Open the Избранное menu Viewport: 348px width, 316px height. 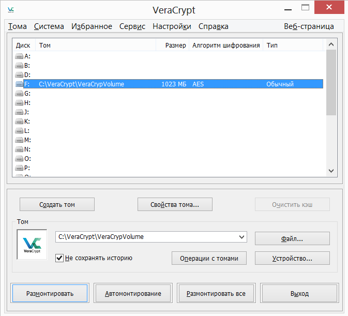point(92,26)
